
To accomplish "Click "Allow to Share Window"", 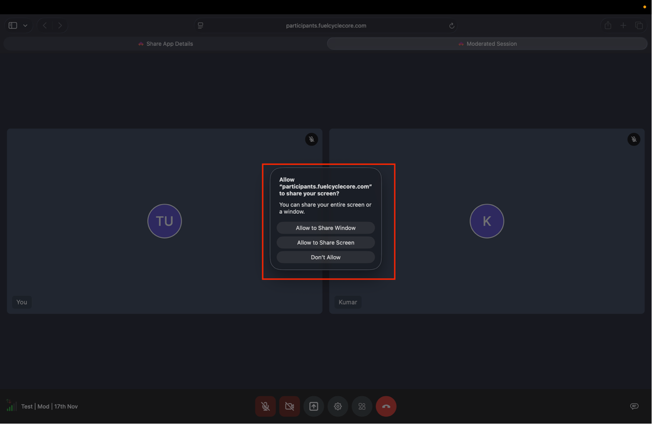I will click(x=326, y=227).
